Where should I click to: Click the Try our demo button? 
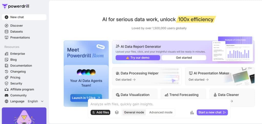pos(138,58)
